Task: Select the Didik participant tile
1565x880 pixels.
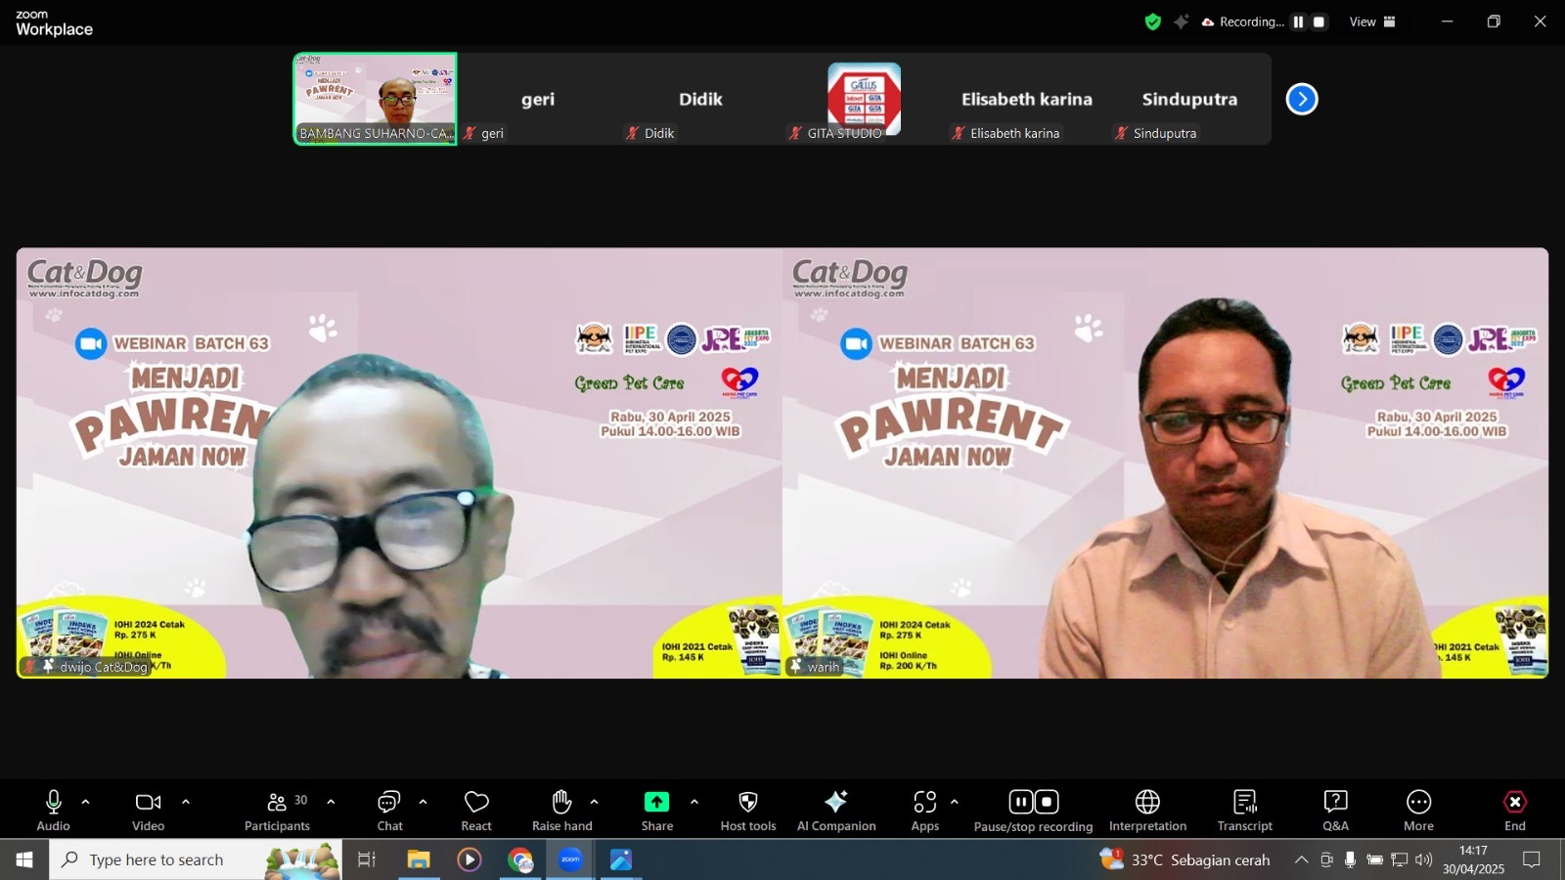Action: click(x=700, y=99)
